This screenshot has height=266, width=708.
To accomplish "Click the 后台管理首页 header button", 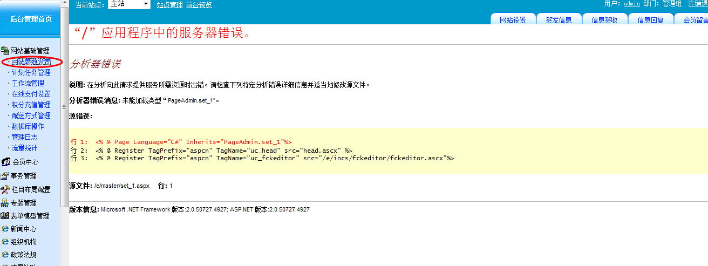I will point(31,19).
